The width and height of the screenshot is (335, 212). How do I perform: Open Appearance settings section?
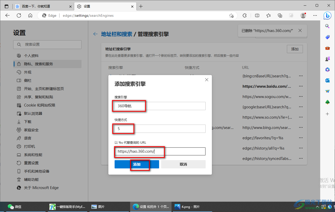(x=47, y=72)
